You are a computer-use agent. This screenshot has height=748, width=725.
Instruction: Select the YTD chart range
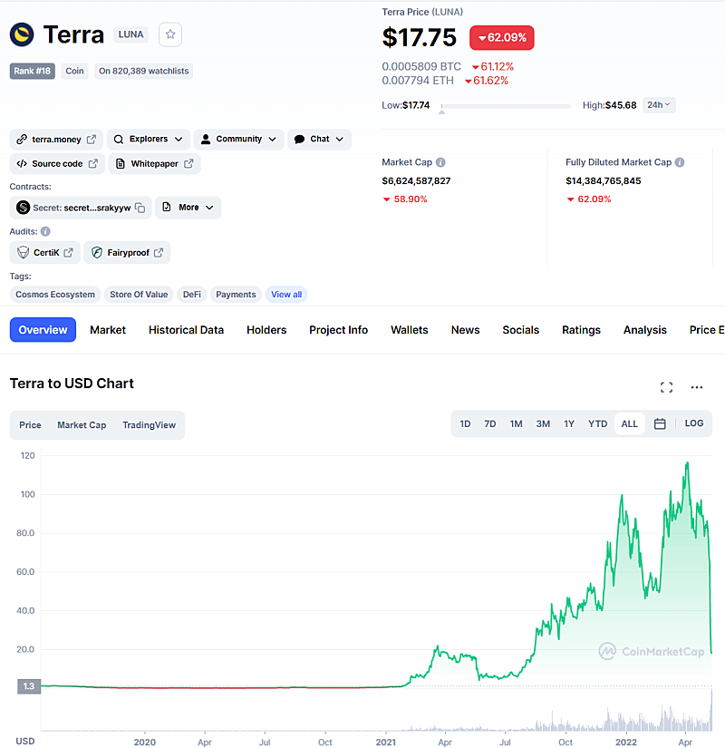597,423
